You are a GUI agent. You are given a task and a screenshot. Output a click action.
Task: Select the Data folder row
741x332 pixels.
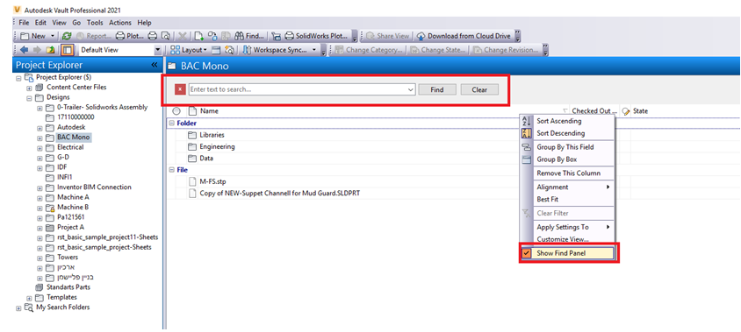click(x=206, y=159)
